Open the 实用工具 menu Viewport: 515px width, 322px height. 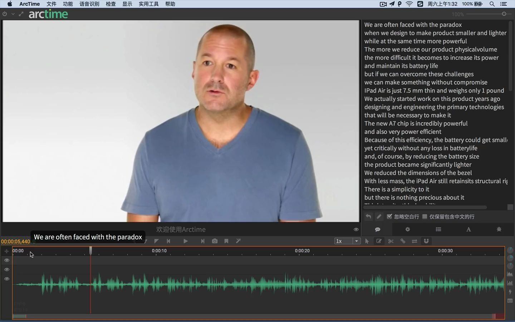(149, 4)
